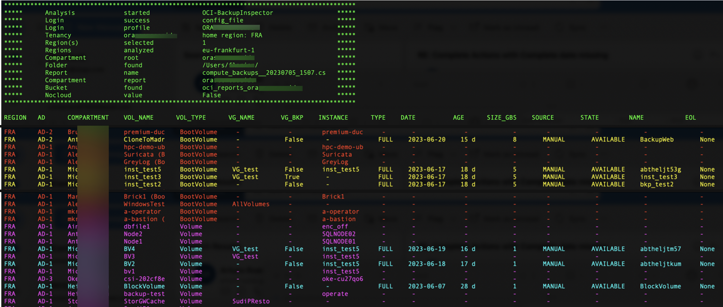This screenshot has height=307, width=723.
Task: Click volume name CloneToMadr
Action: (144, 139)
